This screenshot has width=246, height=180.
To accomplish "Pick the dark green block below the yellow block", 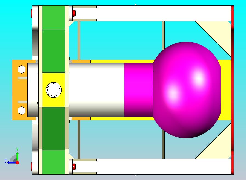I will pos(54,129).
